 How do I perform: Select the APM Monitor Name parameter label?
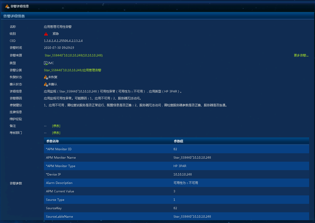pos(61,158)
